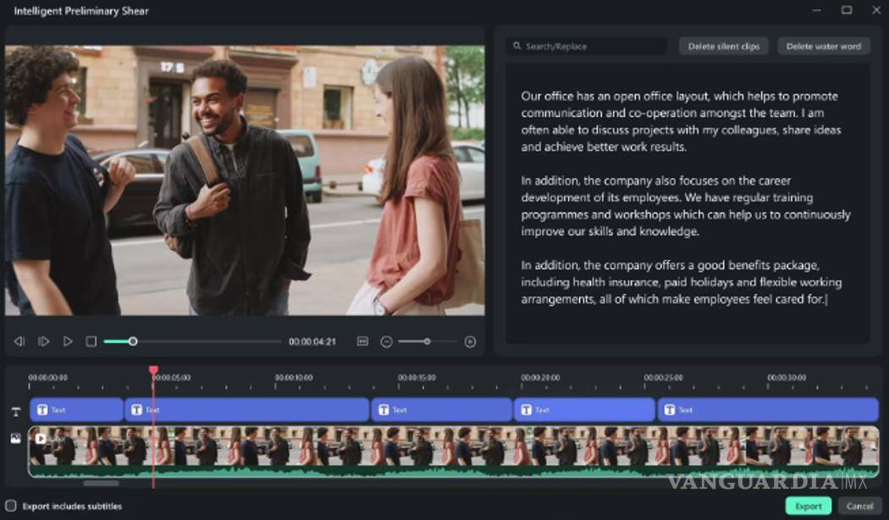Step forward one frame
Viewport: 889px width, 520px height.
(44, 341)
